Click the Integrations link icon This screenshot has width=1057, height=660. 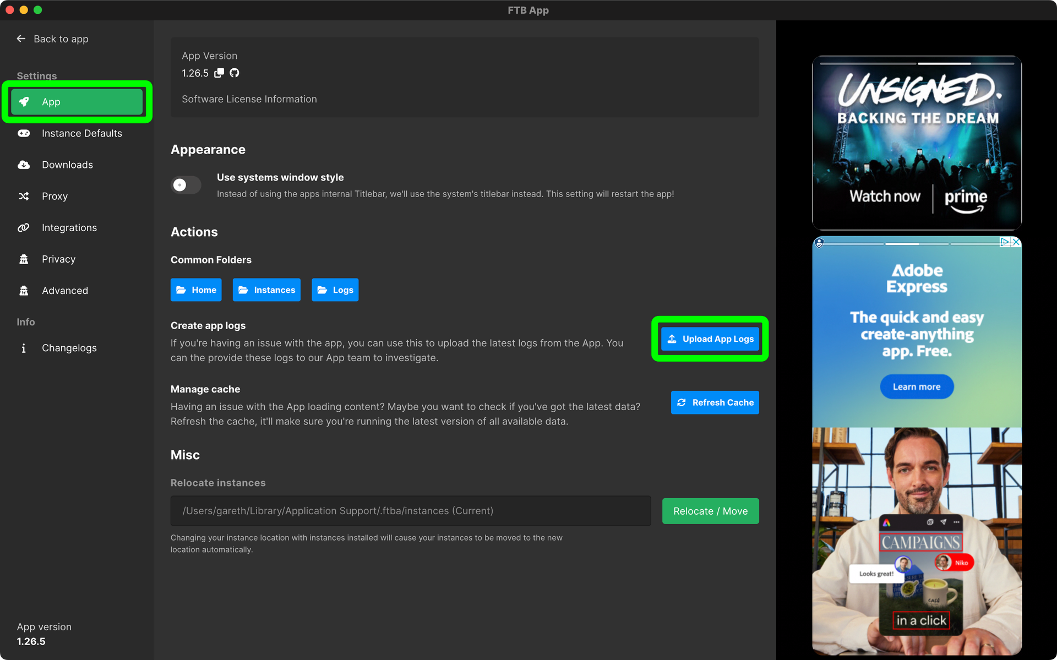(24, 227)
